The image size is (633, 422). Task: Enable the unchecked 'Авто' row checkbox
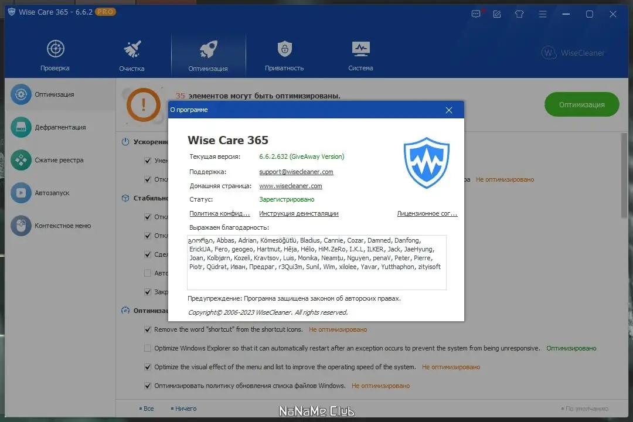[x=148, y=273]
